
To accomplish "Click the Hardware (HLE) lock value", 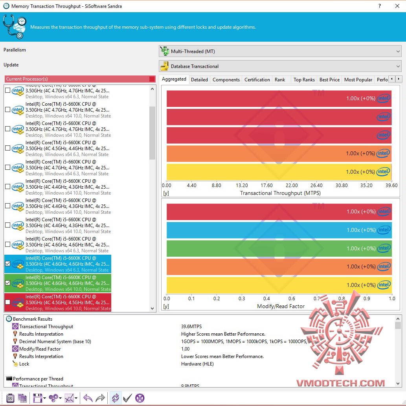I will pos(197,364).
